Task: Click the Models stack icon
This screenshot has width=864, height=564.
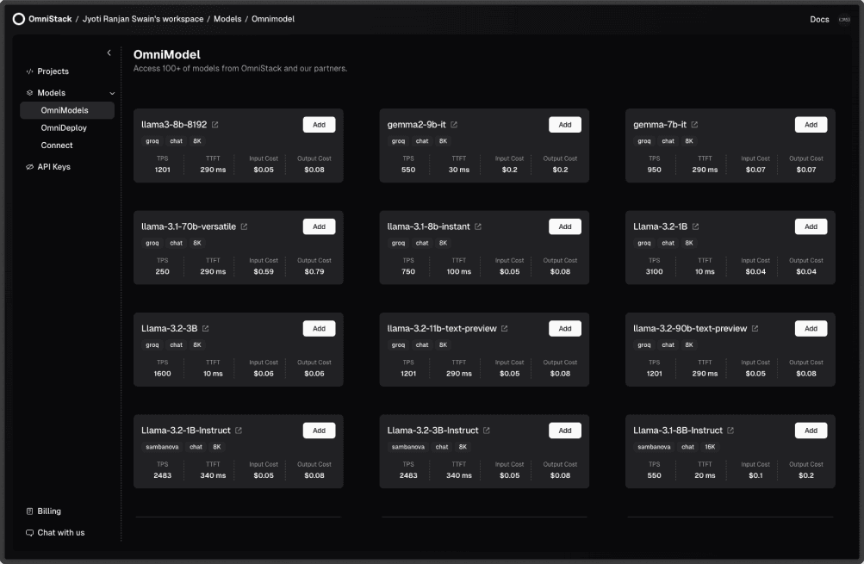Action: click(30, 93)
